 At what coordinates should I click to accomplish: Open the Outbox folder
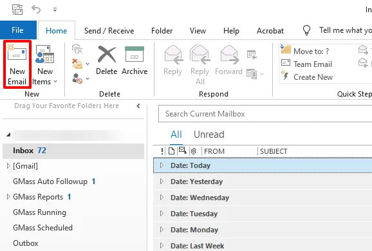[x=26, y=243]
